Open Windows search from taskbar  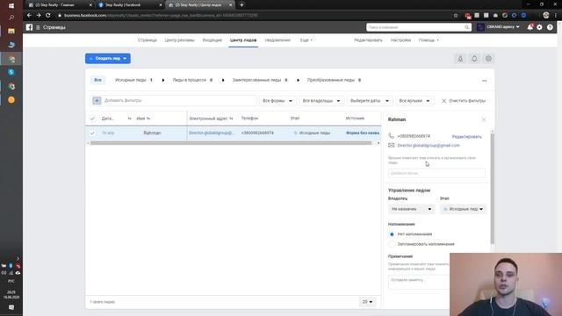point(11,18)
